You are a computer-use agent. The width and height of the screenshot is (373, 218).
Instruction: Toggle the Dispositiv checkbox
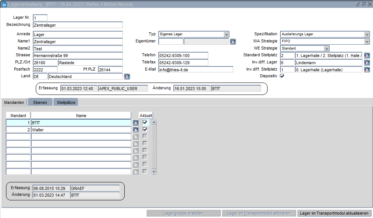click(282, 76)
